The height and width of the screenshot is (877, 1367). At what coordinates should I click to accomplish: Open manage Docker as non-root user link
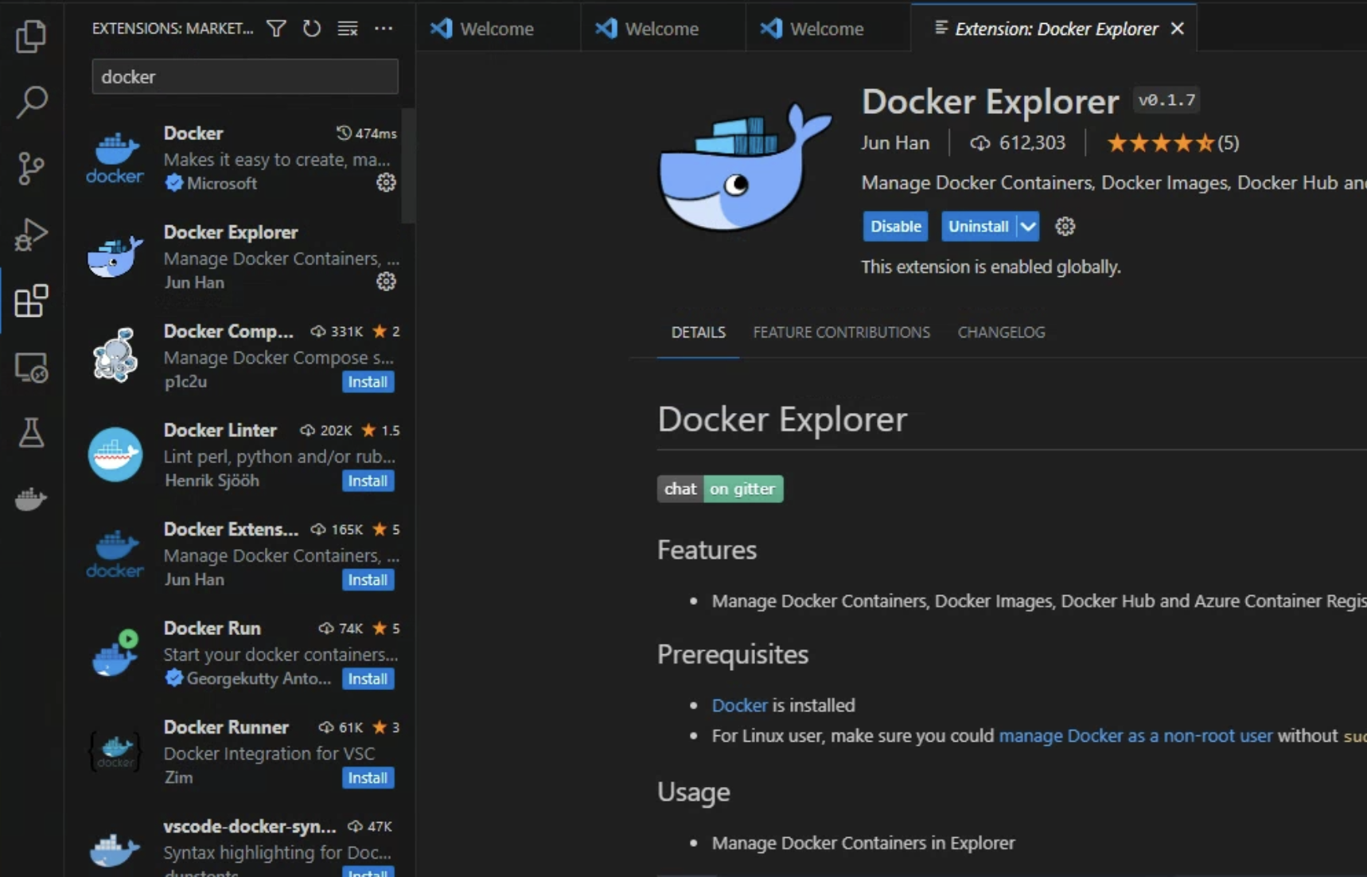[1135, 735]
